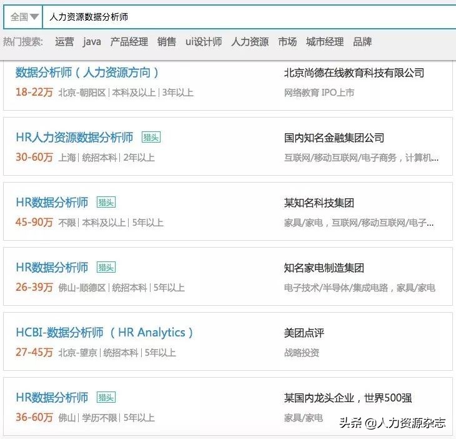Select hot search term ui设计师
Screen dimensions: 456x439
[x=204, y=42]
